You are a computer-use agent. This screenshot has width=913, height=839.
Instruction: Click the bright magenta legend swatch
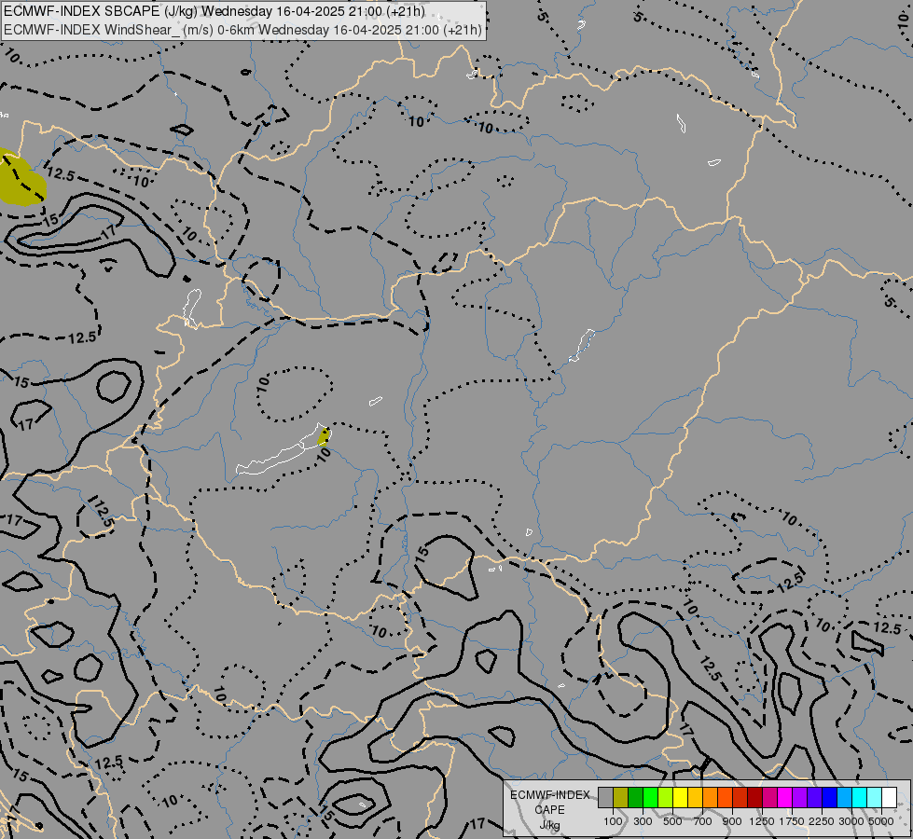click(785, 798)
